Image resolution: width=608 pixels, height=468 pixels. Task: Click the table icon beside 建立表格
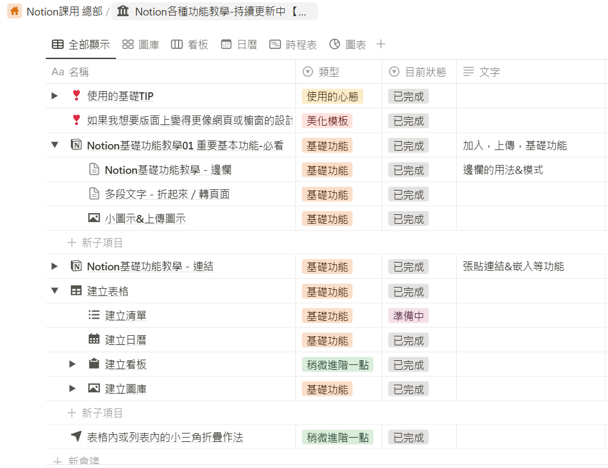click(x=76, y=291)
